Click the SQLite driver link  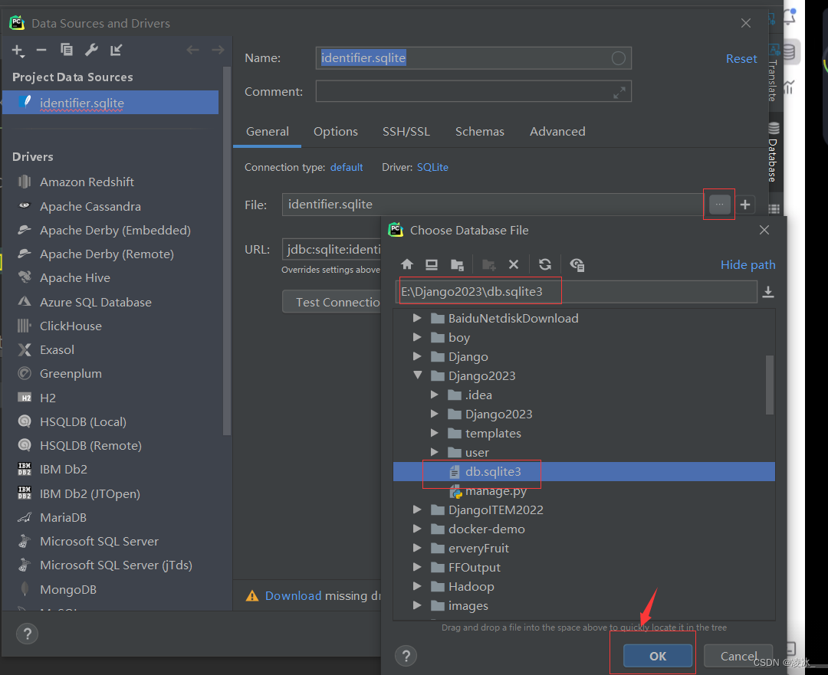pos(432,167)
